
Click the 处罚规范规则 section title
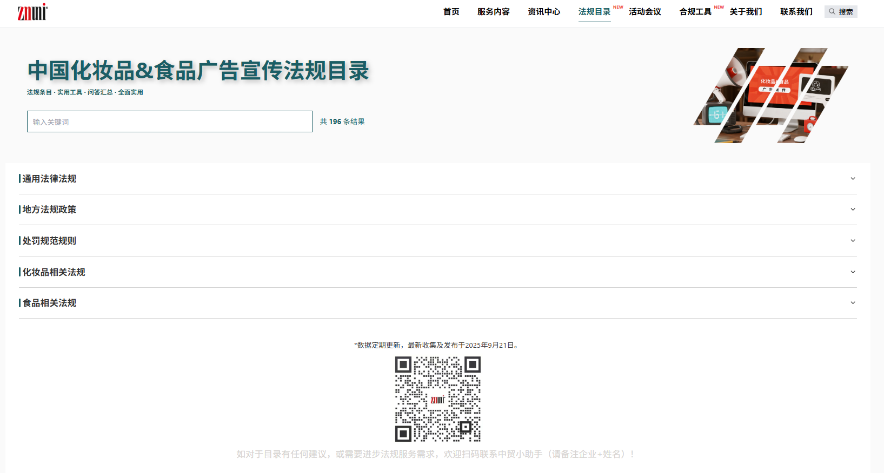49,241
